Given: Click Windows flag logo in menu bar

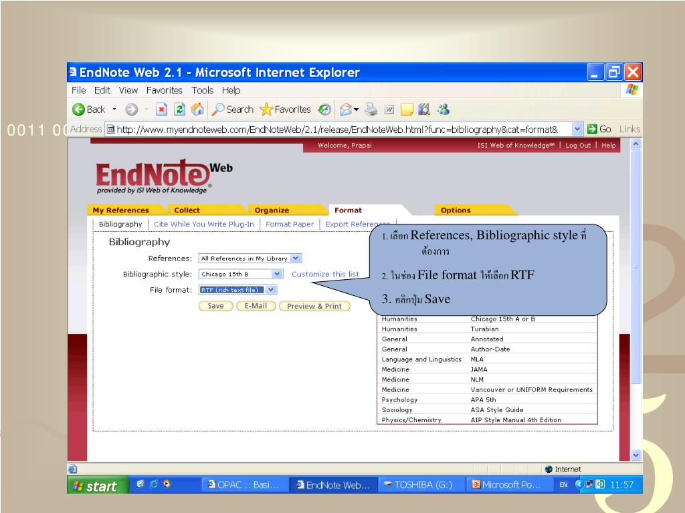Looking at the screenshot, I should coord(631,90).
